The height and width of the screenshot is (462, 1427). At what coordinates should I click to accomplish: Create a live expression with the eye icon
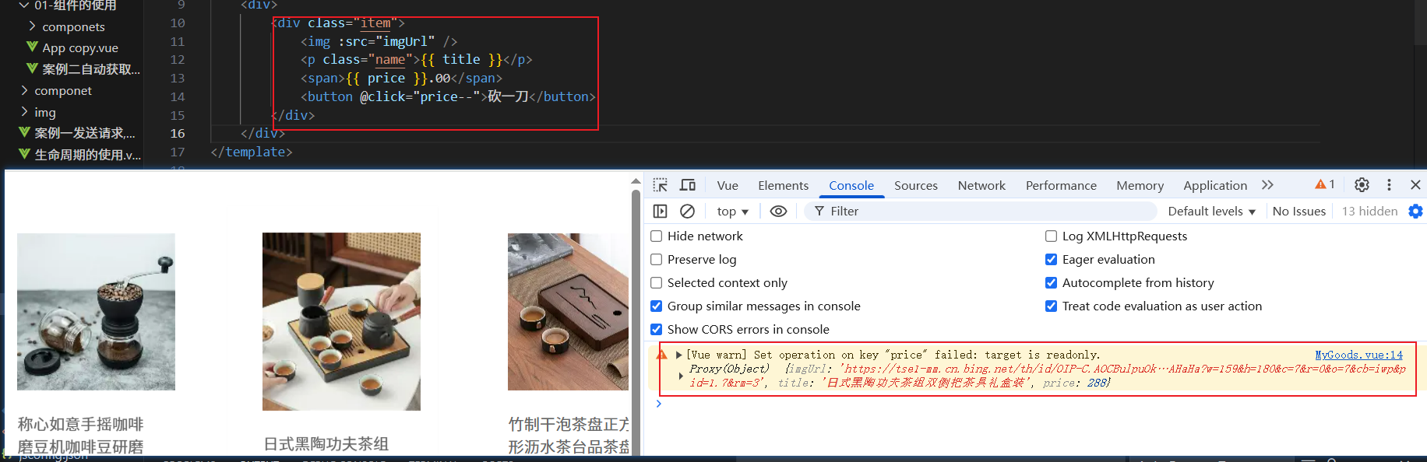[778, 211]
